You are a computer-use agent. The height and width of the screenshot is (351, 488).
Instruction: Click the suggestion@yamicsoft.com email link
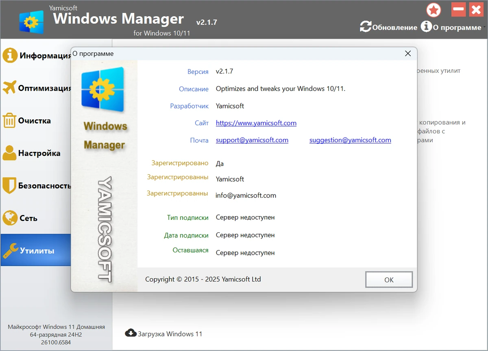coord(350,140)
